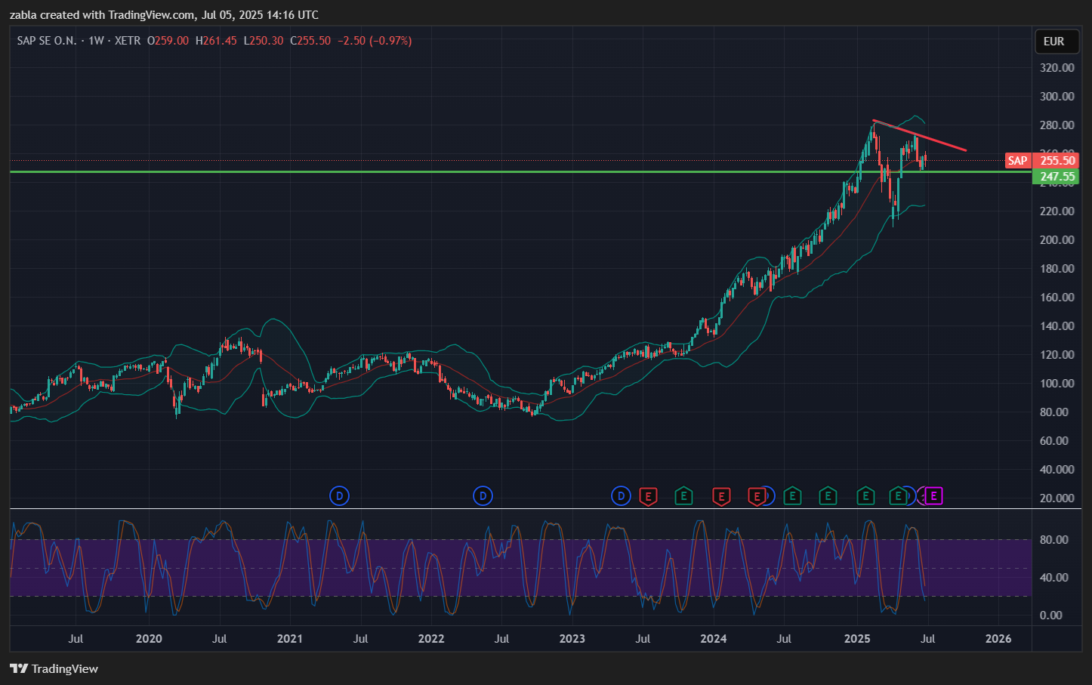Click the dividend marker near mid-2023
Image resolution: width=1092 pixels, height=685 pixels.
click(x=621, y=496)
